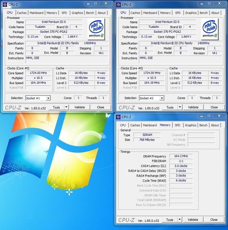
Task: Click the Intel Inside Pentium III logo in the Socket #1 window
Action: tap(96, 29)
